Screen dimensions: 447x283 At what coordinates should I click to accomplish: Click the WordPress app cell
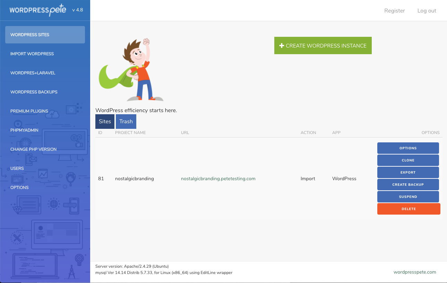[344, 178]
